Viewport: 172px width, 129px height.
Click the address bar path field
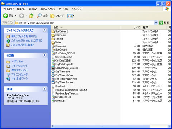coord(84,23)
